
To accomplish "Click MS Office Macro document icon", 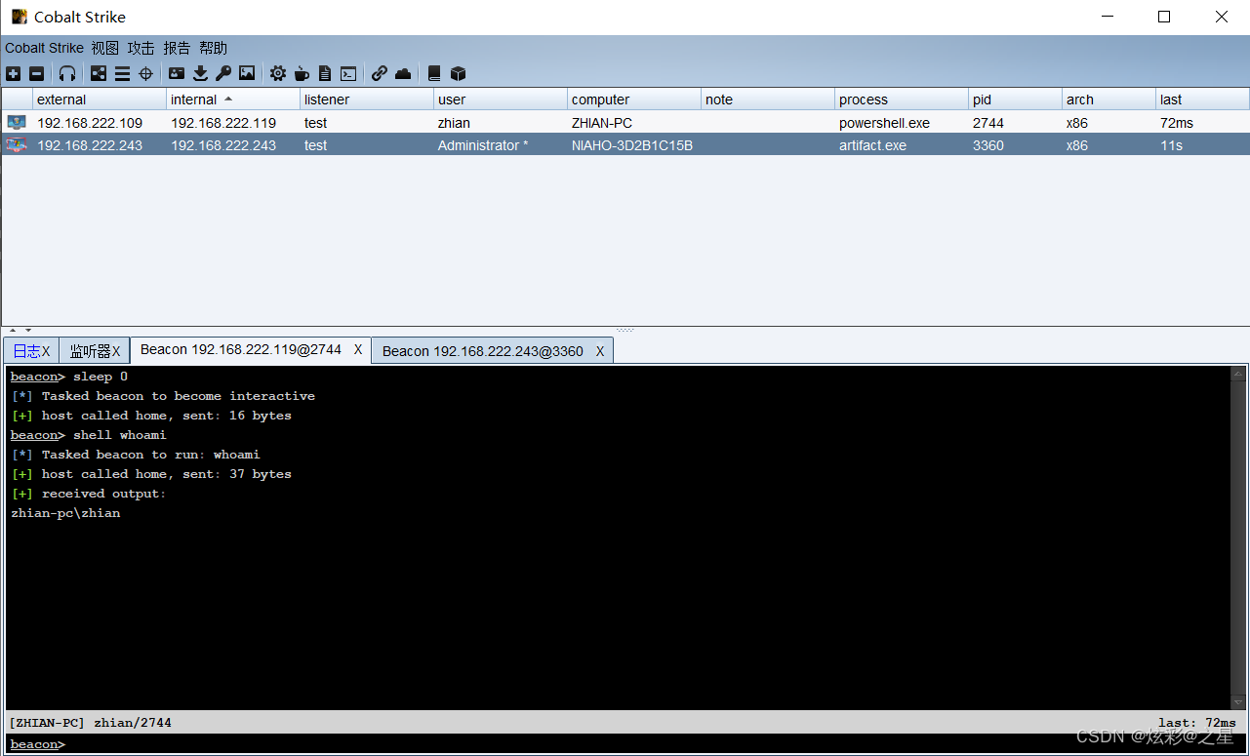I will coord(325,73).
